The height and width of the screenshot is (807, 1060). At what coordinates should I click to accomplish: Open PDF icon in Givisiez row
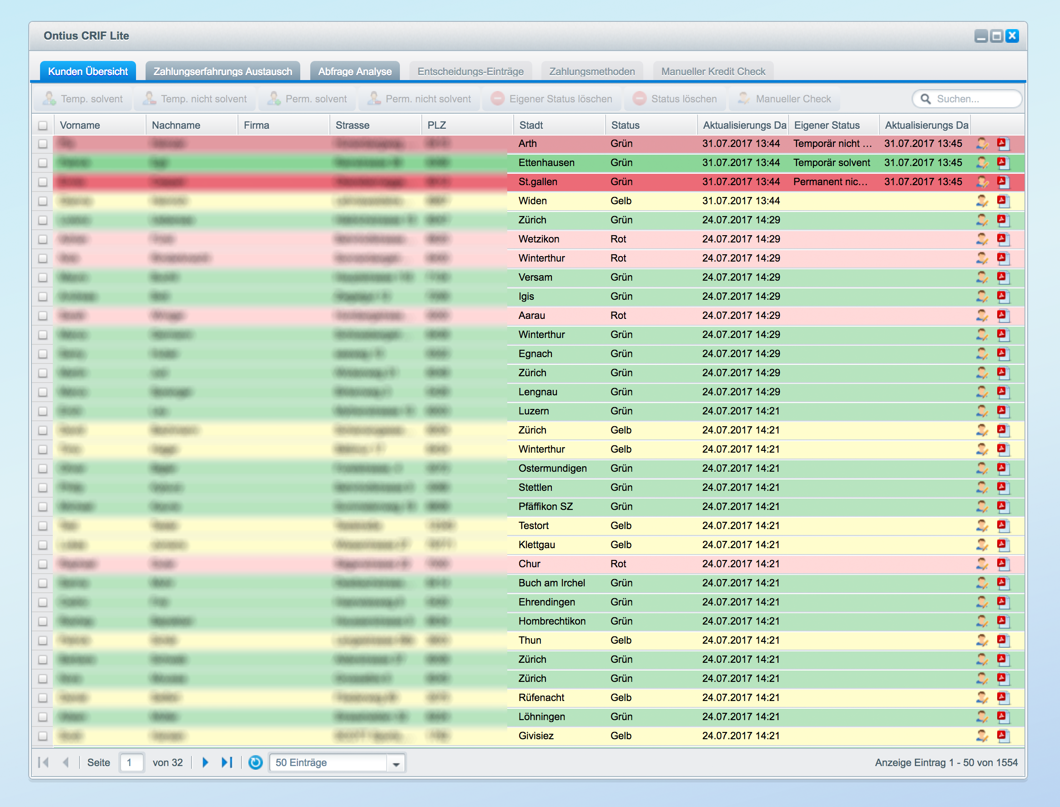click(1003, 736)
